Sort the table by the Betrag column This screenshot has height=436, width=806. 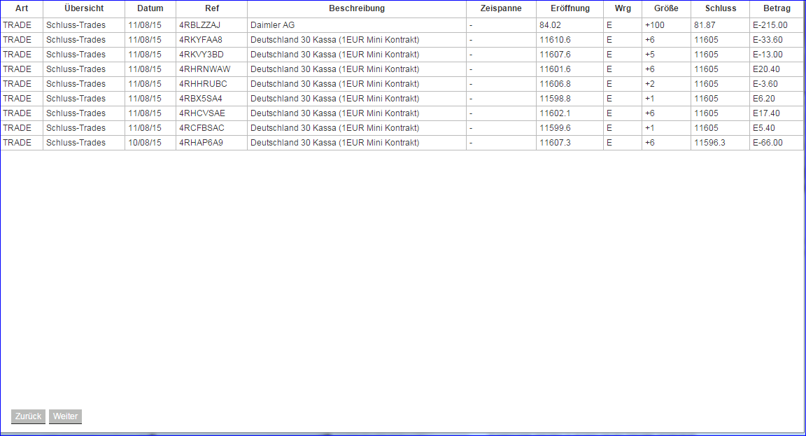pos(777,8)
